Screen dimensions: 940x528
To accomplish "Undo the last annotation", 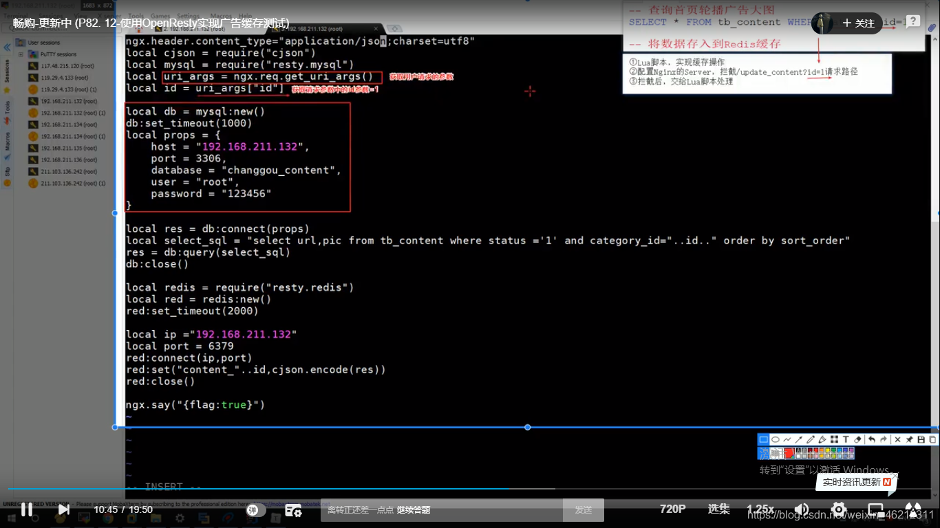I will coord(872,439).
